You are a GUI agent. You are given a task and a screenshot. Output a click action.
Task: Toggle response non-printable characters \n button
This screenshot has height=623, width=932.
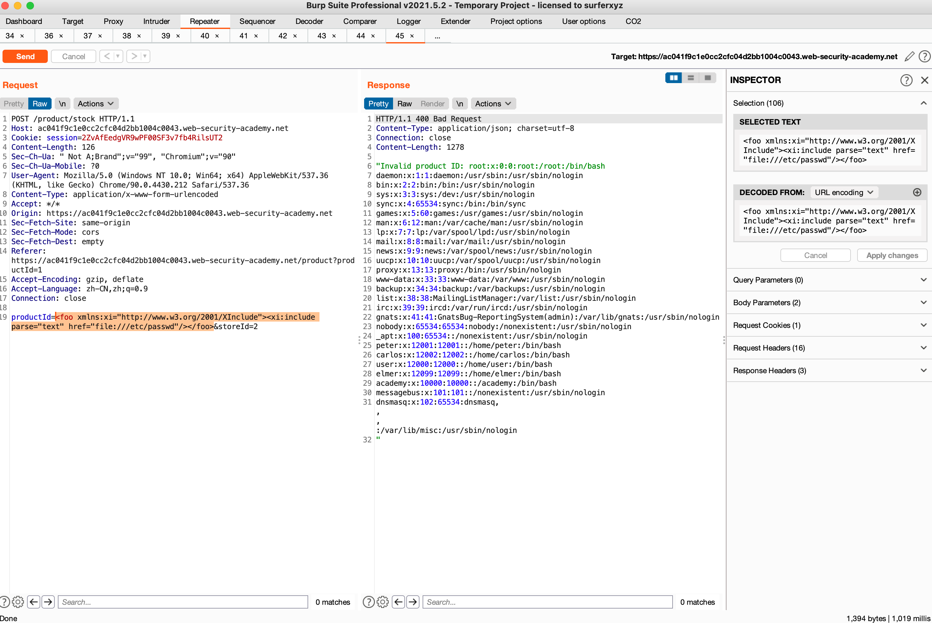(x=460, y=104)
